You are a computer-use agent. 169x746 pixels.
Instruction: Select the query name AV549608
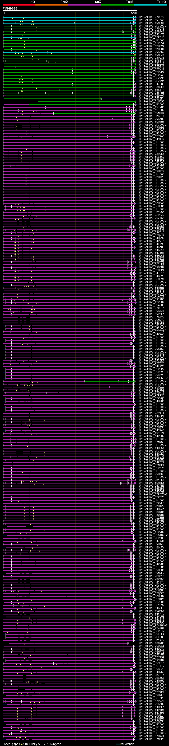tap(10, 8)
